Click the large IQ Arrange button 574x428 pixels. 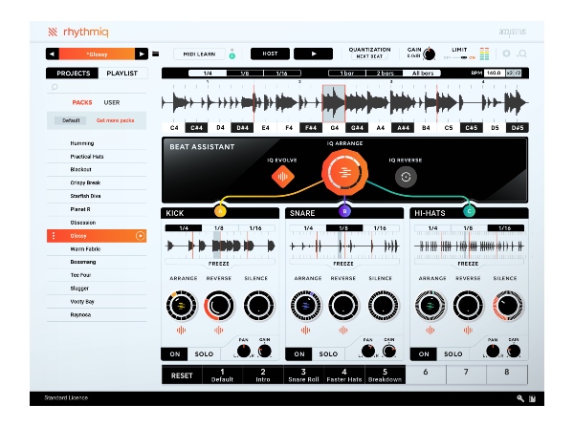(x=344, y=172)
